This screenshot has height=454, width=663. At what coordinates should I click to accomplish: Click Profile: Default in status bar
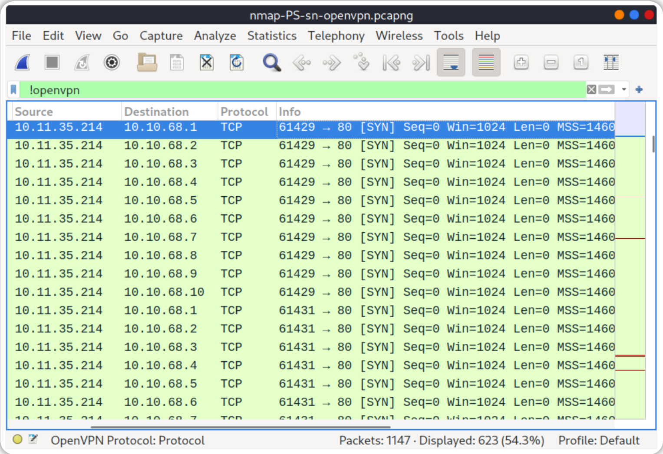(x=599, y=440)
